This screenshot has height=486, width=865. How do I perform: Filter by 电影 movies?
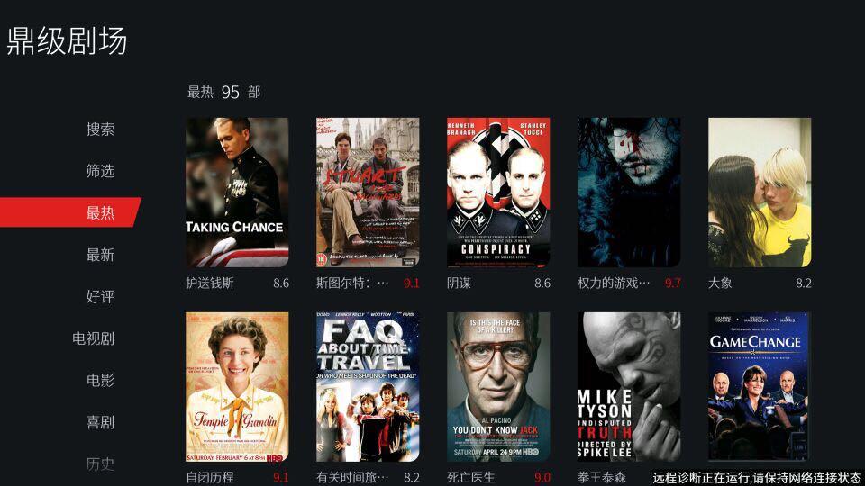[100, 380]
